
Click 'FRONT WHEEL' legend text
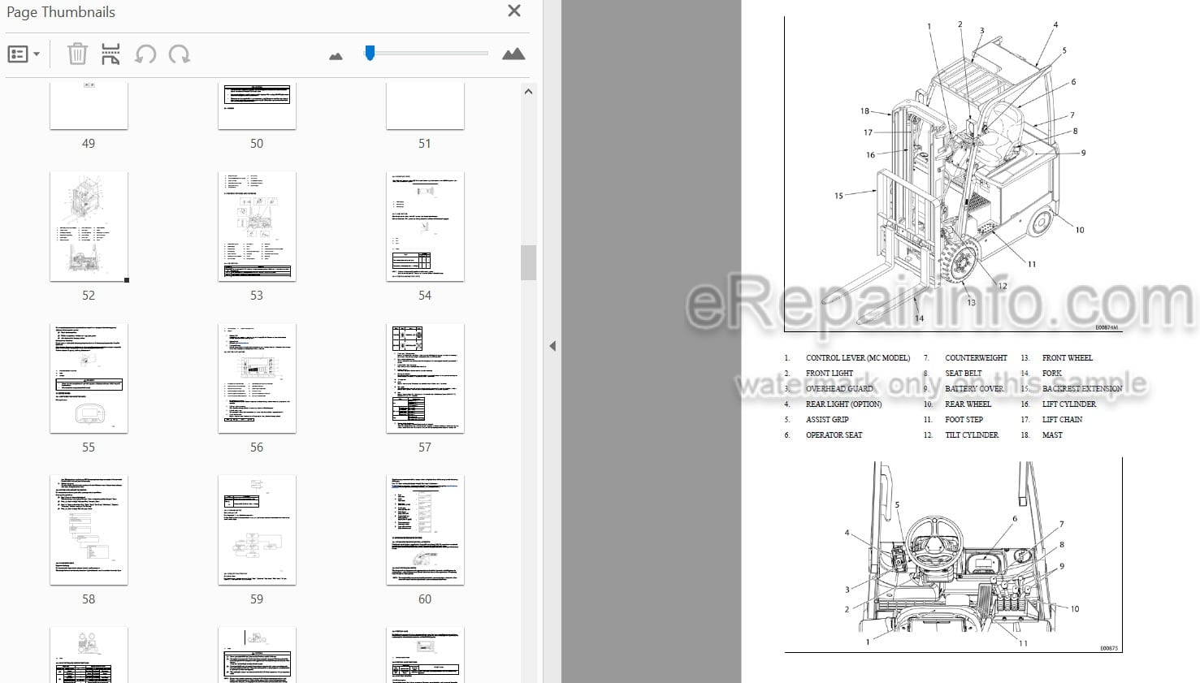point(1067,358)
